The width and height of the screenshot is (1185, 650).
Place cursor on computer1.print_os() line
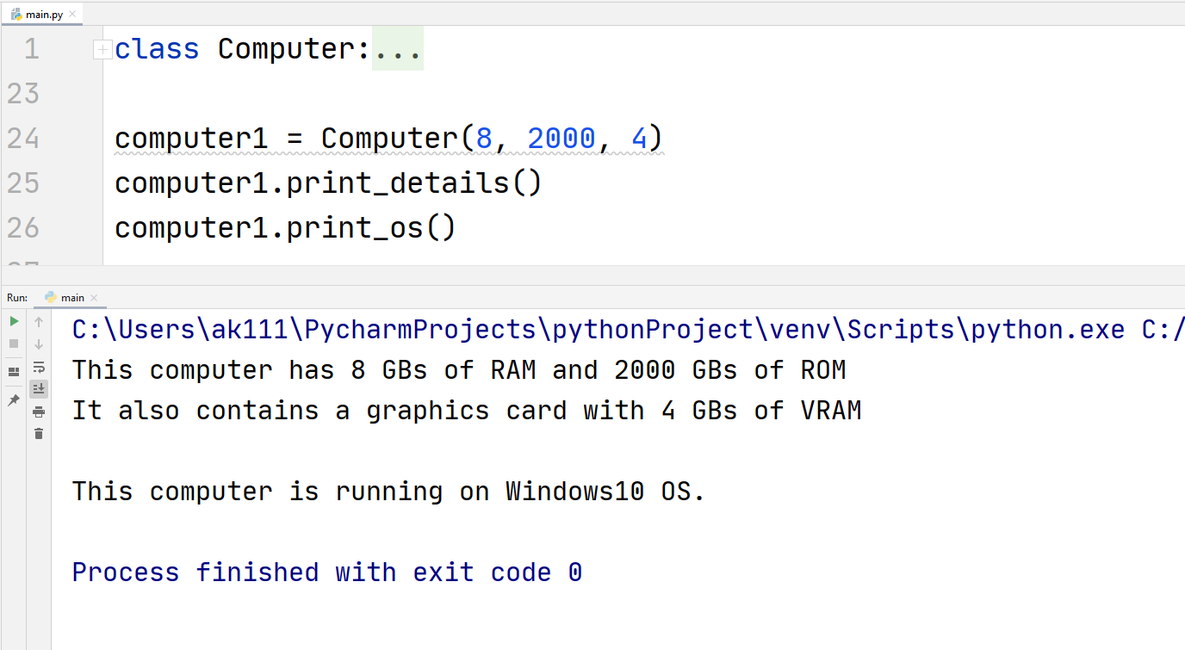[x=284, y=228]
